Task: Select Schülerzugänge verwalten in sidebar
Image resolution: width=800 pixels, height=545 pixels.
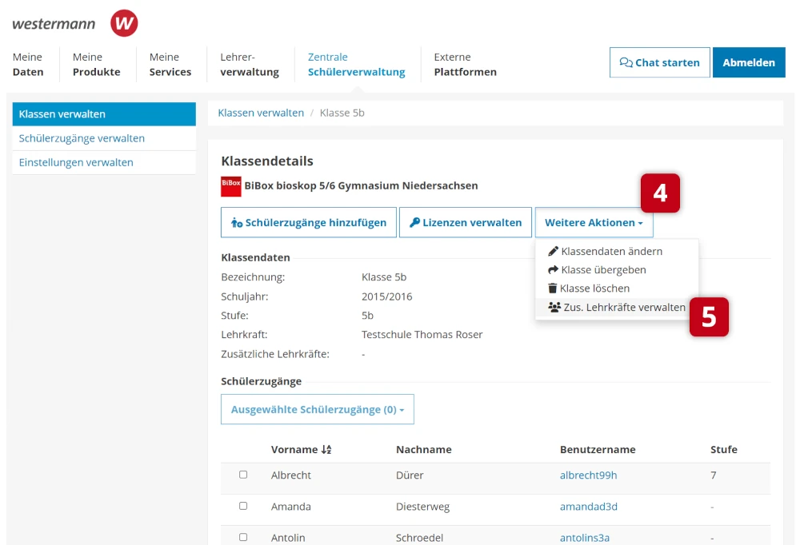Action: (x=82, y=138)
